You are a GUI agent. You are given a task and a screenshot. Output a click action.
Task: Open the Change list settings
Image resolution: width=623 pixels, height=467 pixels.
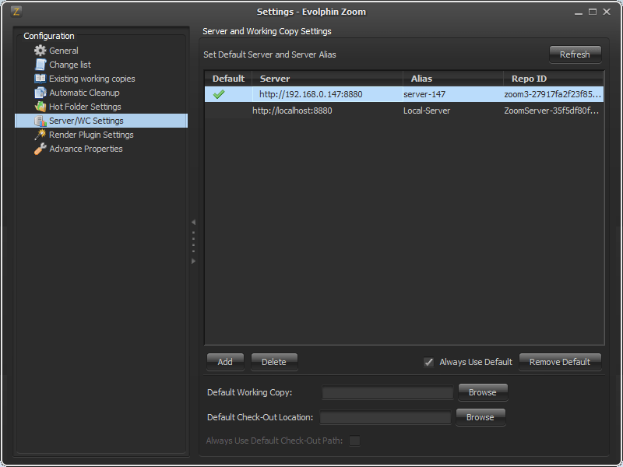click(x=70, y=65)
